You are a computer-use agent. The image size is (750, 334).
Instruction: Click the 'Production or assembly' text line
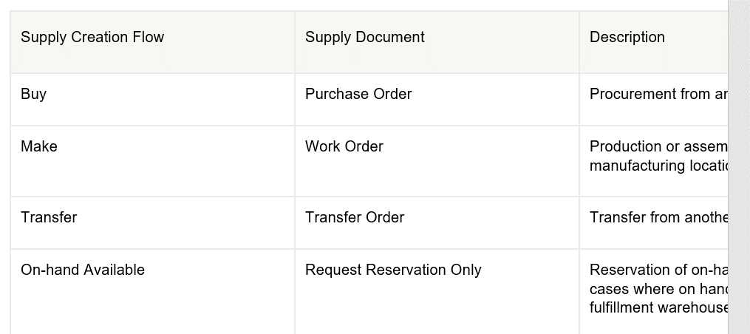tap(658, 147)
